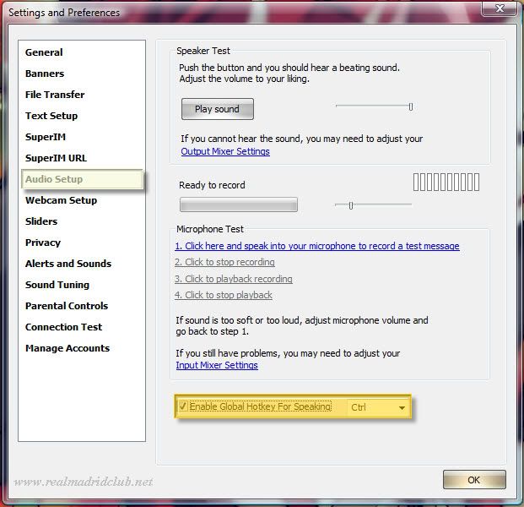Image resolution: width=524 pixels, height=507 pixels.
Task: Open Text Setup preferences
Action: coord(51,116)
